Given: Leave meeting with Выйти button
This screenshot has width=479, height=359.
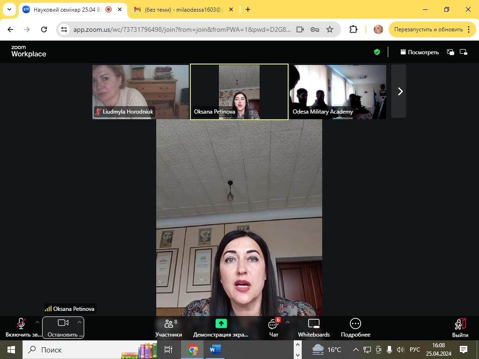Looking at the screenshot, I should tap(460, 328).
